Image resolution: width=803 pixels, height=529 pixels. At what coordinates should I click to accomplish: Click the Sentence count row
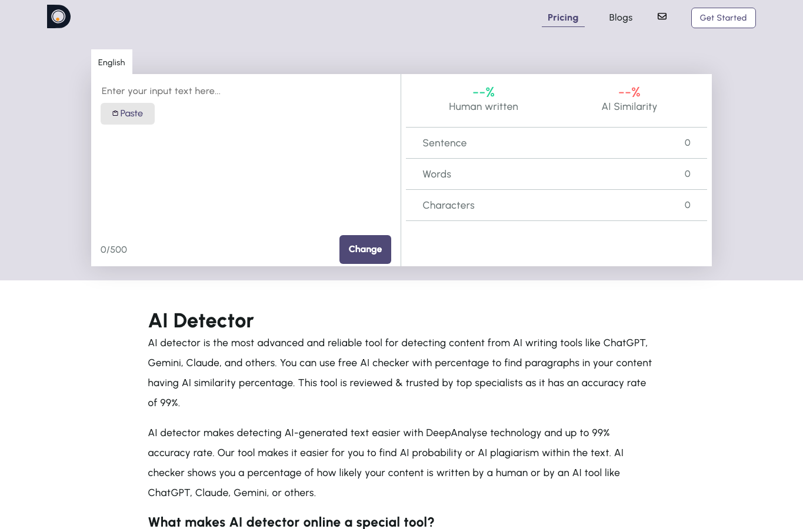(x=557, y=143)
